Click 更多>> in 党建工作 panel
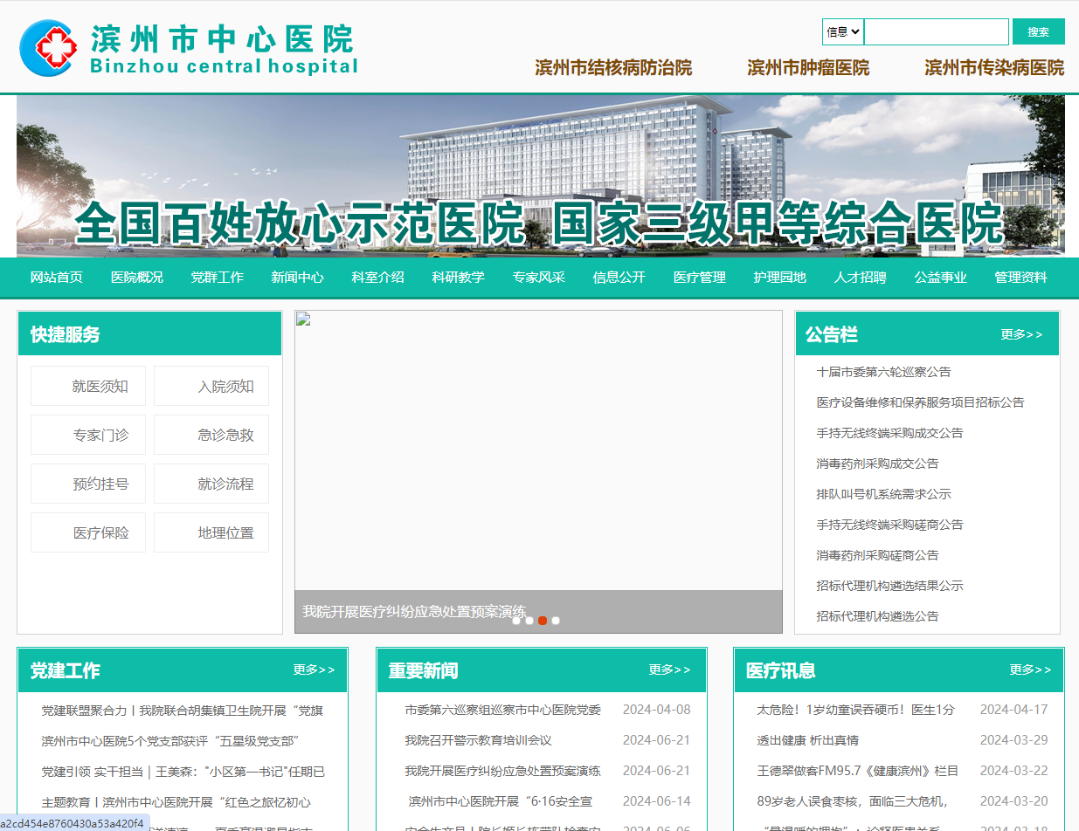The height and width of the screenshot is (831, 1079). 315,670
